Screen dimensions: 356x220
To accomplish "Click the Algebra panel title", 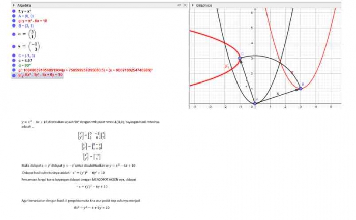I will coord(25,5).
